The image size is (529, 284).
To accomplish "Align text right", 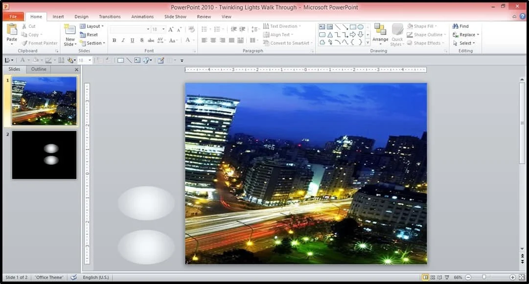I will [x=222, y=41].
